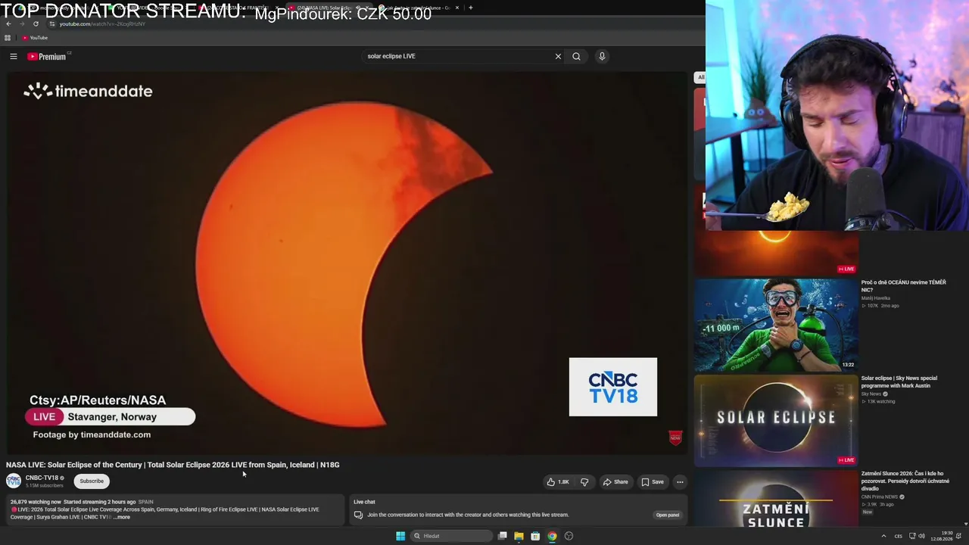Open a new browser tab
This screenshot has width=969, height=545.
coord(470,8)
